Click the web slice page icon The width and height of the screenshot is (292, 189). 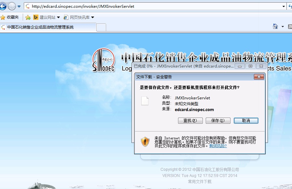pos(66,18)
